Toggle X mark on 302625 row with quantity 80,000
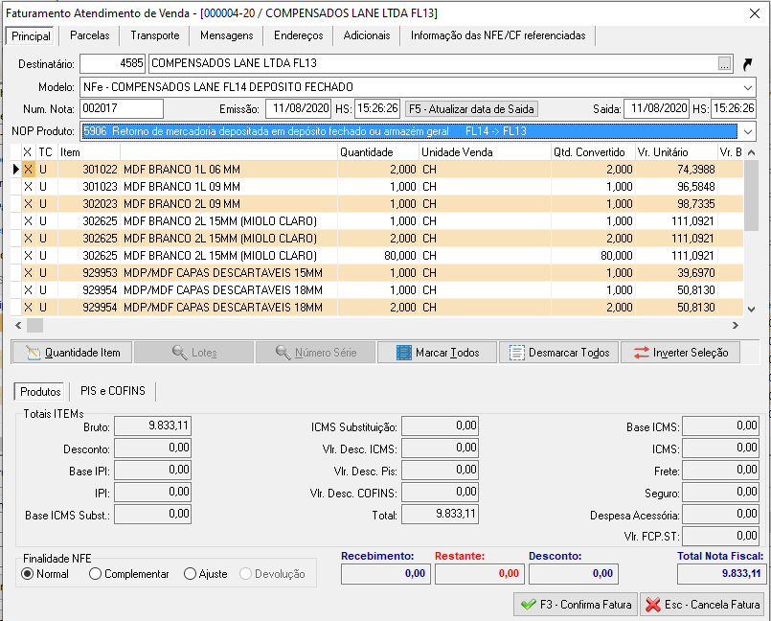The width and height of the screenshot is (771, 621). [x=28, y=255]
